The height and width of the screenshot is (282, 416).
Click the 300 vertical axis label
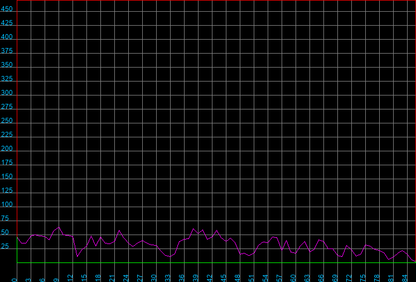click(x=7, y=93)
